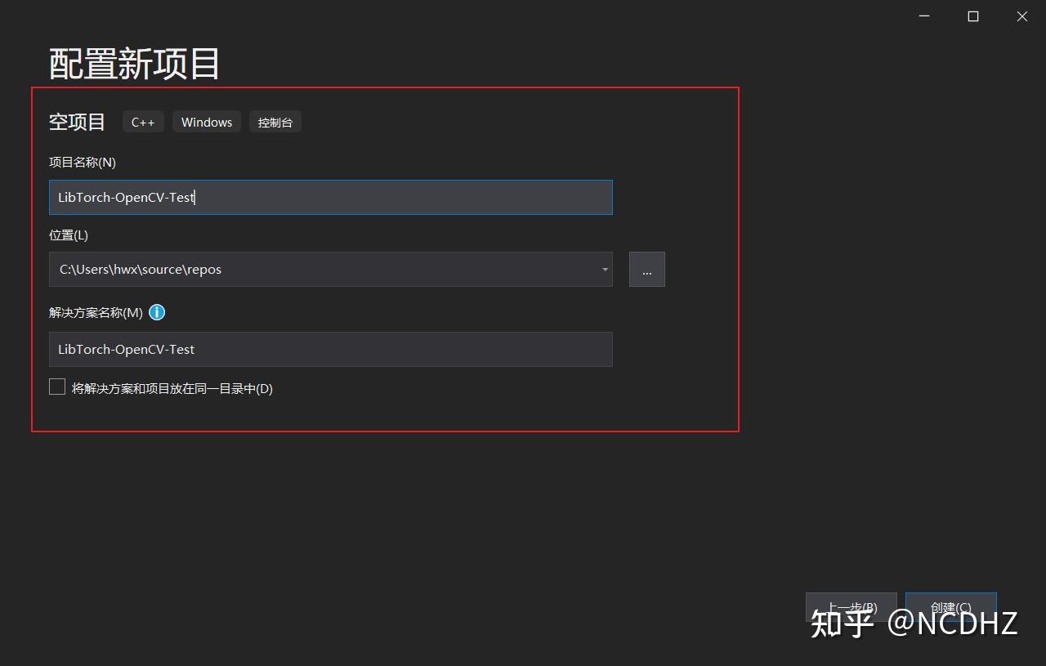Expand the location path dropdown
Viewport: 1046px width, 666px height.
pyautogui.click(x=605, y=269)
